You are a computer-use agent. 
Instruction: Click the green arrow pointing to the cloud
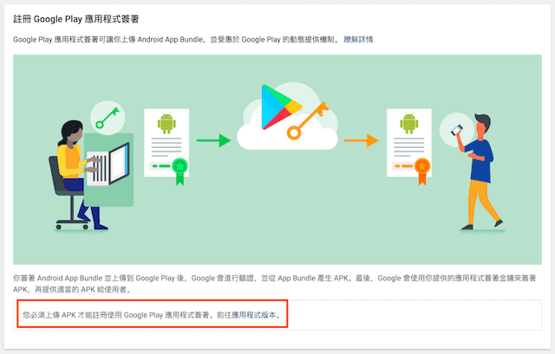(x=213, y=140)
